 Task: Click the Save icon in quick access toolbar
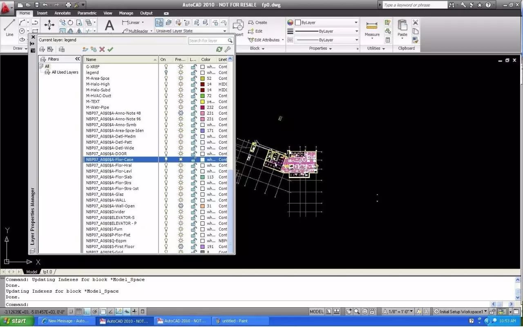[x=37, y=5]
